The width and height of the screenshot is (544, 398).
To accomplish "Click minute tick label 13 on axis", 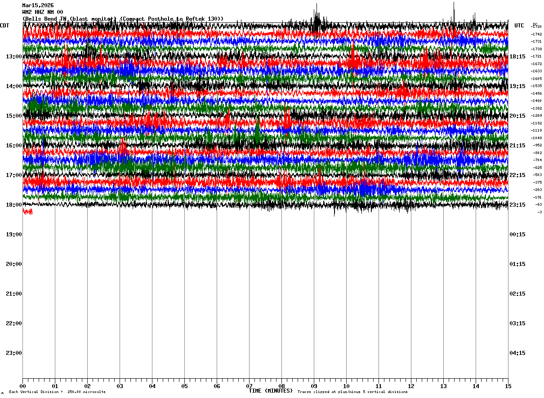I will (443, 386).
